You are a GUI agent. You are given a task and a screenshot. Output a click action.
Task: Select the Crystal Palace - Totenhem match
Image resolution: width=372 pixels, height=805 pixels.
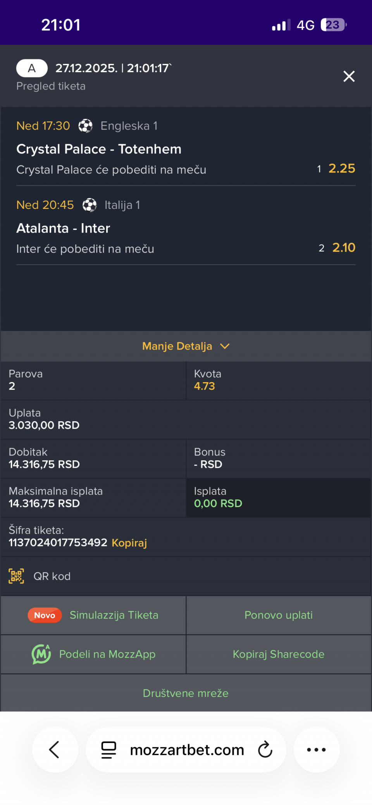click(99, 149)
